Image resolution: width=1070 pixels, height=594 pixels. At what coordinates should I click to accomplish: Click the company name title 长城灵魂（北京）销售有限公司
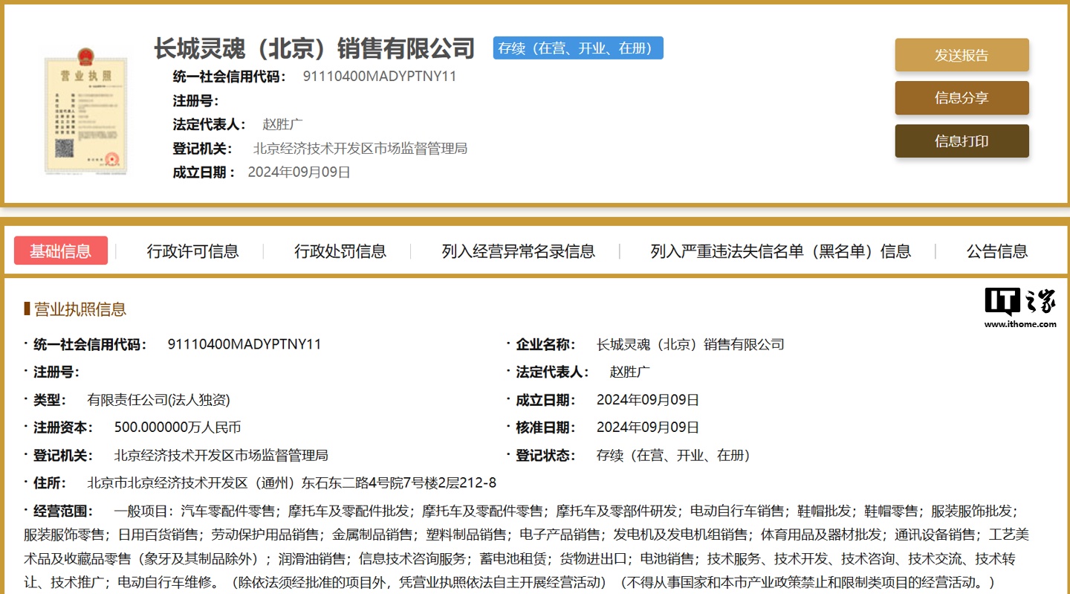pyautogui.click(x=314, y=48)
